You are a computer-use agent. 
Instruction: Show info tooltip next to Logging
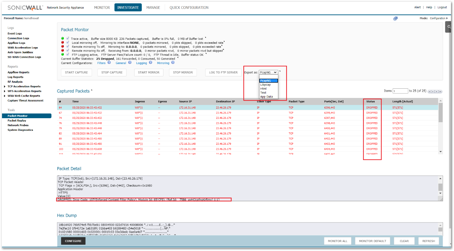[150, 62]
